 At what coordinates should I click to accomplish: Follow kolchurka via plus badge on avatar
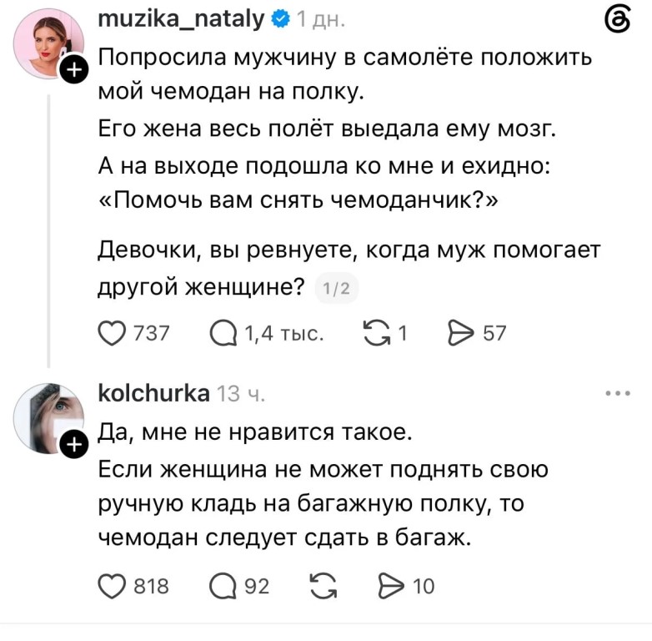click(x=74, y=445)
